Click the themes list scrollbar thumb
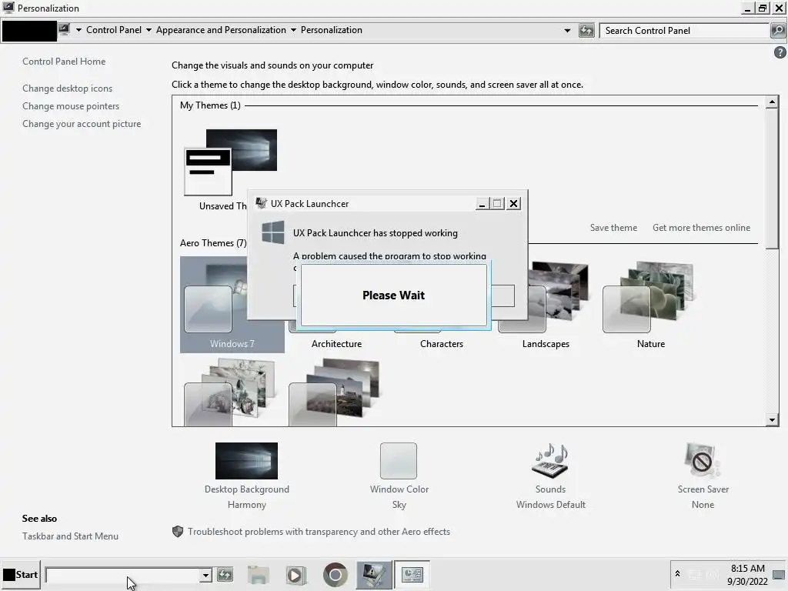Image resolution: width=788 pixels, height=591 pixels. click(x=772, y=179)
